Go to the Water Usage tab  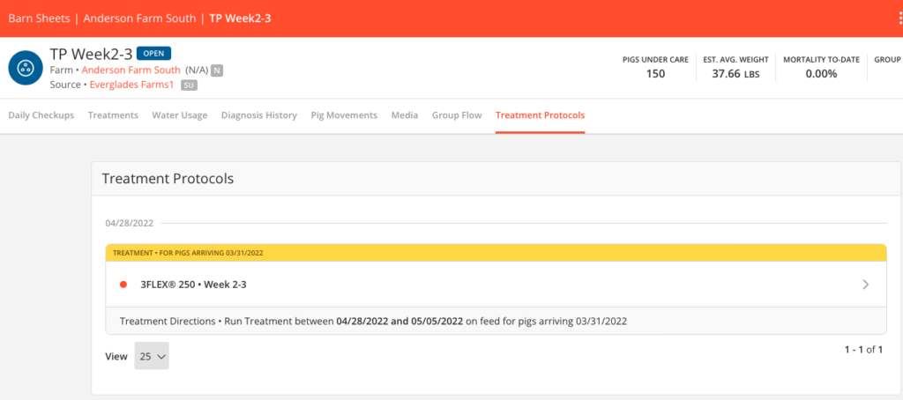180,115
